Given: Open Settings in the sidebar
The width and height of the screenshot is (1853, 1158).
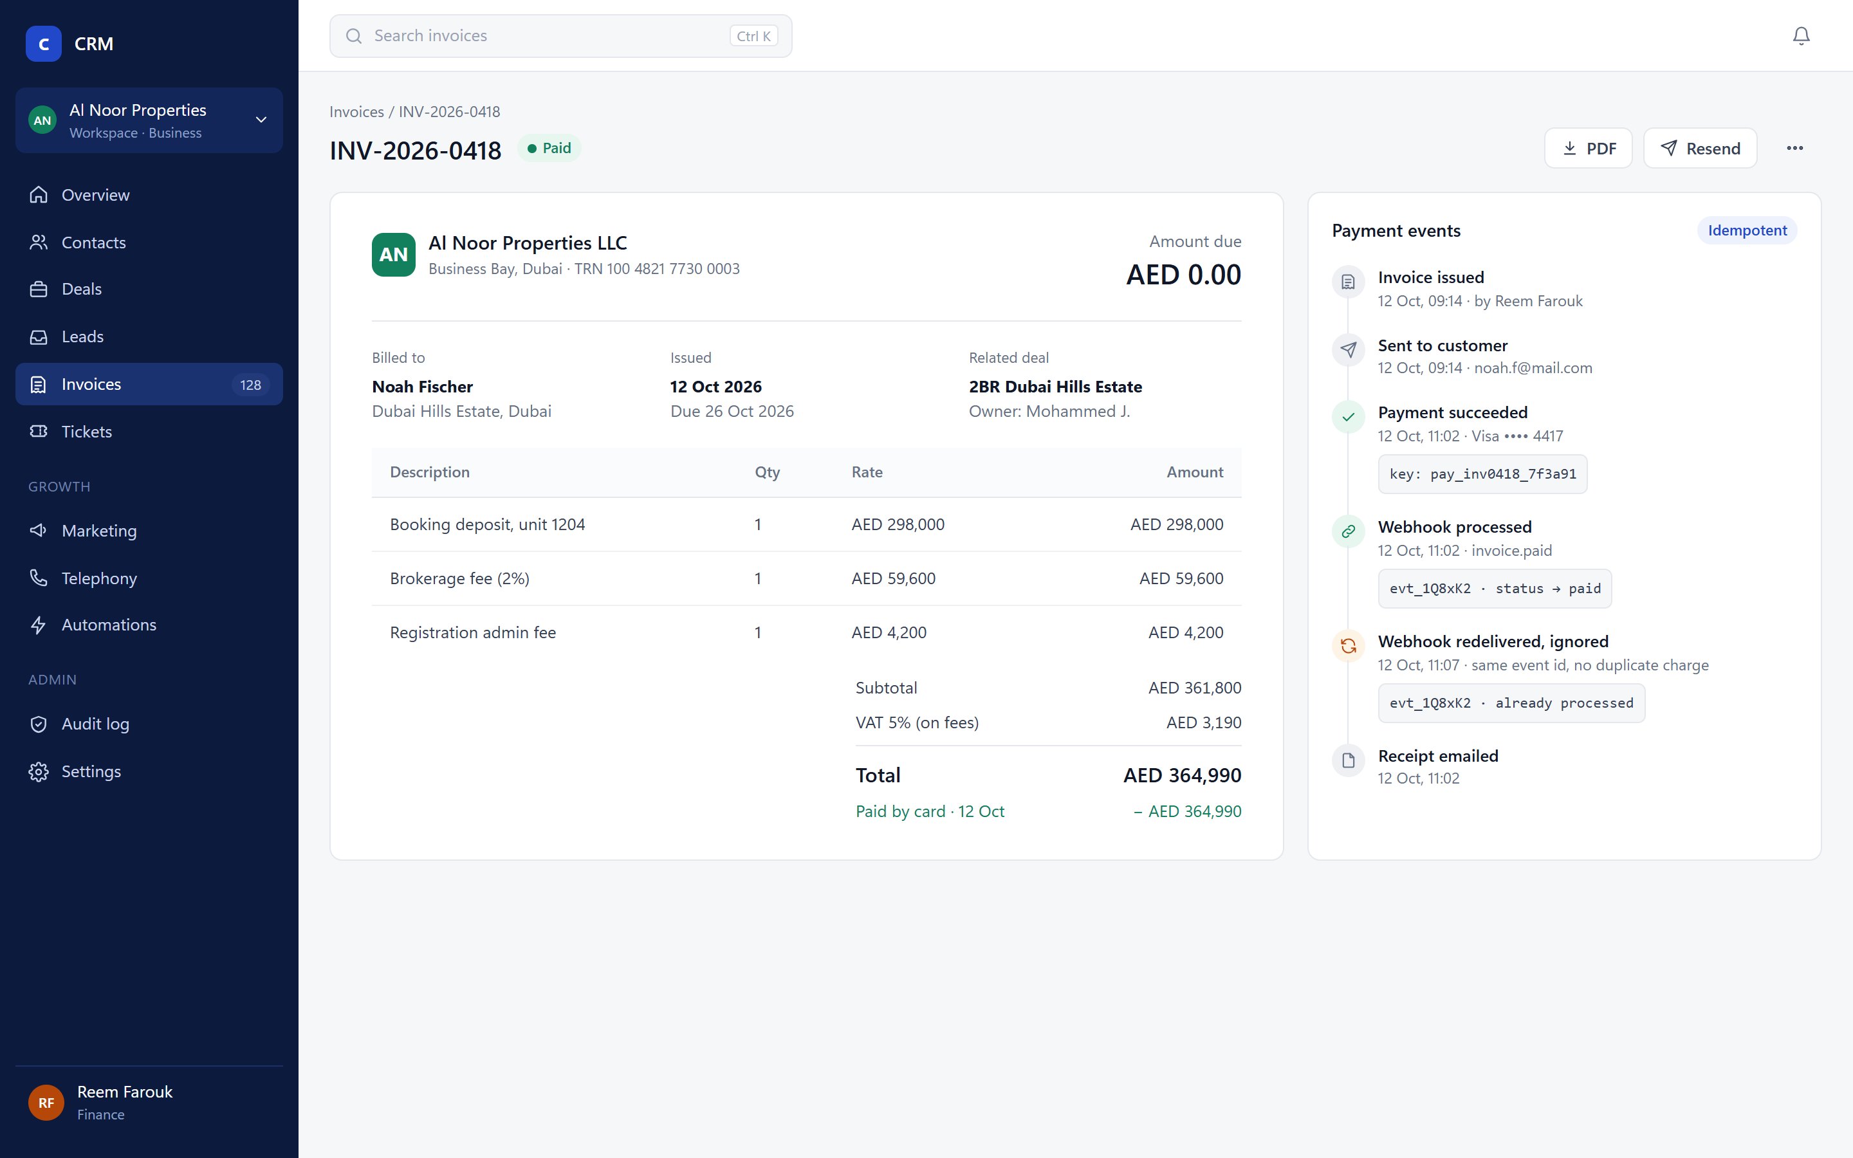Looking at the screenshot, I should tap(149, 771).
